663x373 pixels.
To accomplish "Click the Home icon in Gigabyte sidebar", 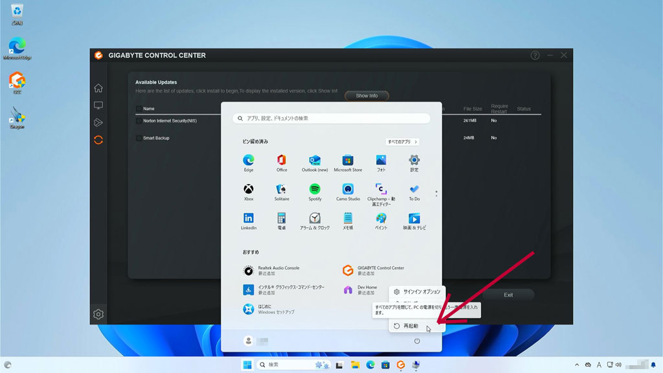I will 98,88.
